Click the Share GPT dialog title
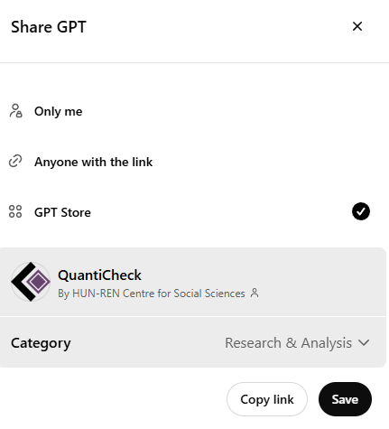The width and height of the screenshot is (389, 429). point(49,27)
